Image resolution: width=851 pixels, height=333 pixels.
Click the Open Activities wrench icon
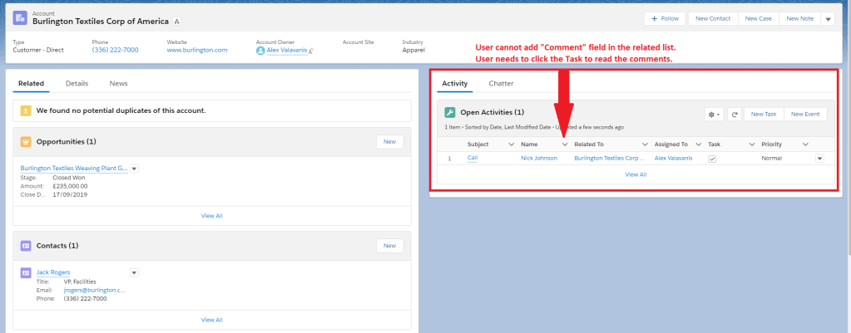pos(450,112)
